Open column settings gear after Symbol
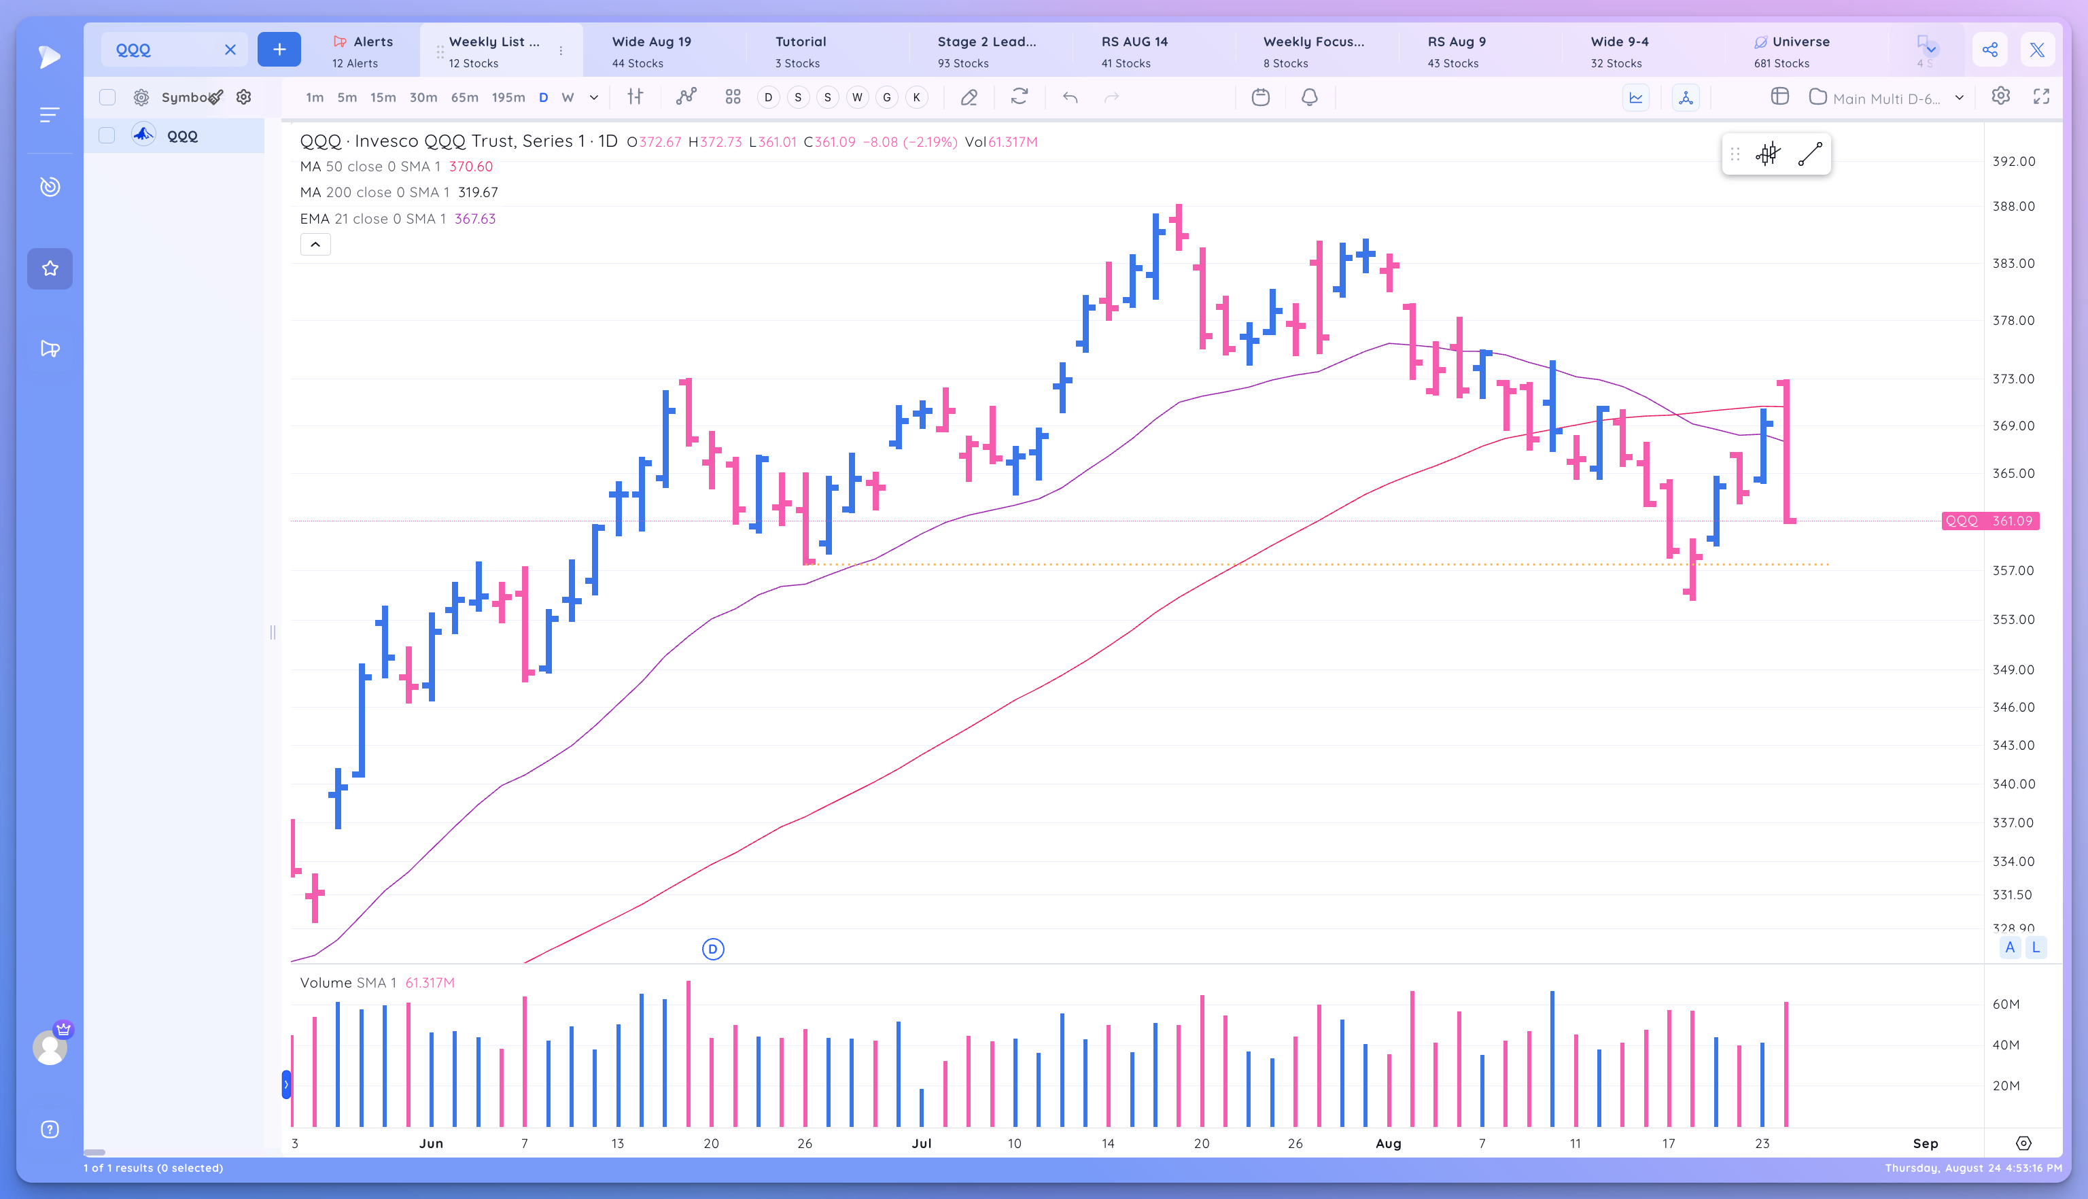Viewport: 2088px width, 1199px height. click(x=244, y=97)
